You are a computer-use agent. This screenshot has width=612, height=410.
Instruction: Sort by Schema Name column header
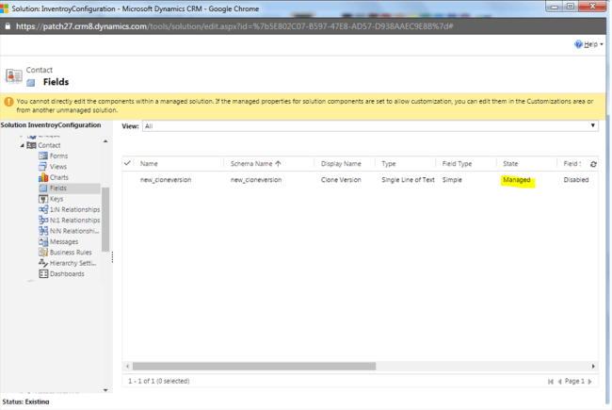click(x=256, y=164)
